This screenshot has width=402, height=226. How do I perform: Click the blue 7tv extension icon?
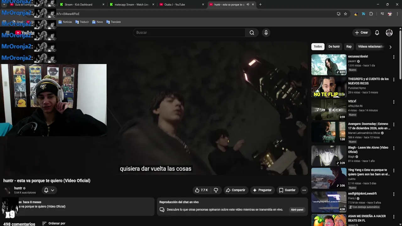pos(363,14)
